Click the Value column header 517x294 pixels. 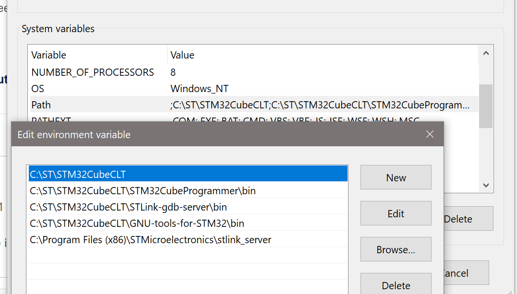click(323, 55)
